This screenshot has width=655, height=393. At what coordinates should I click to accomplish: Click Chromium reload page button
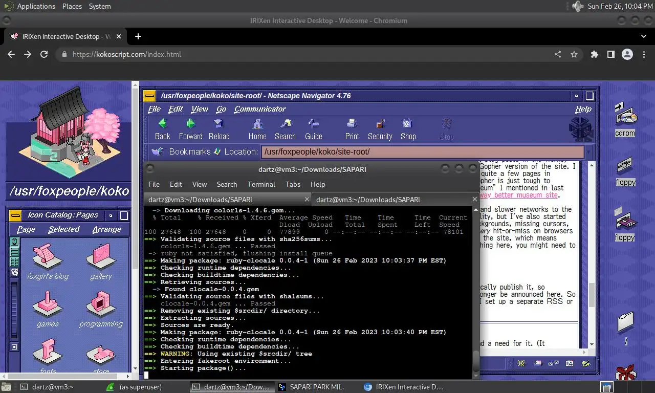(x=44, y=54)
